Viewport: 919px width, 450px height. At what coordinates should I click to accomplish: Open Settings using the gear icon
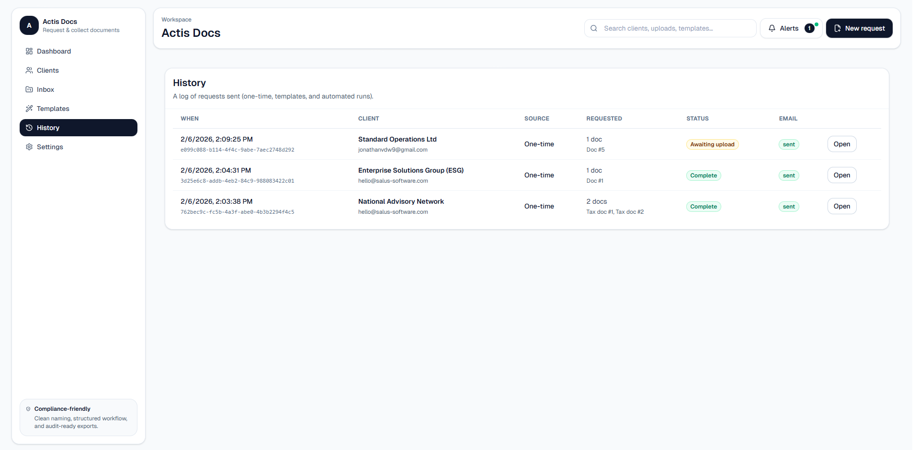(x=29, y=147)
